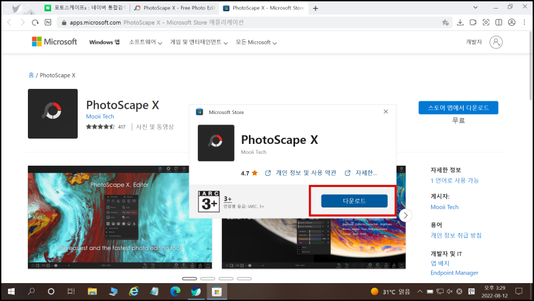Select the PhotoScape X Microsoft Store tab
The width and height of the screenshot is (534, 301).
263,8
